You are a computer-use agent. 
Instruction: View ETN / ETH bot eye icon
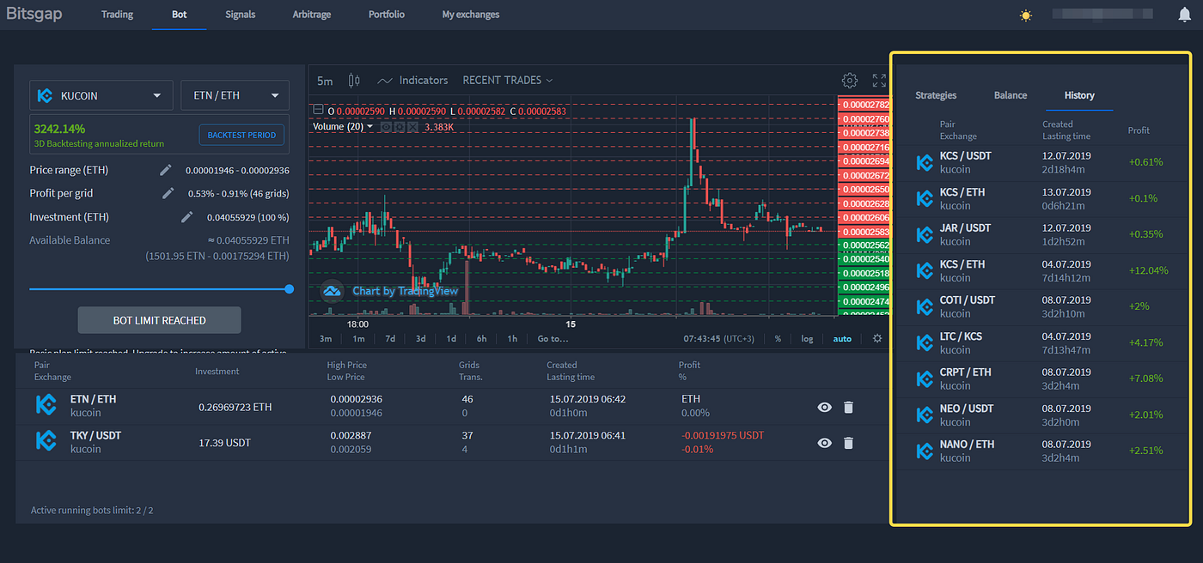coord(825,407)
